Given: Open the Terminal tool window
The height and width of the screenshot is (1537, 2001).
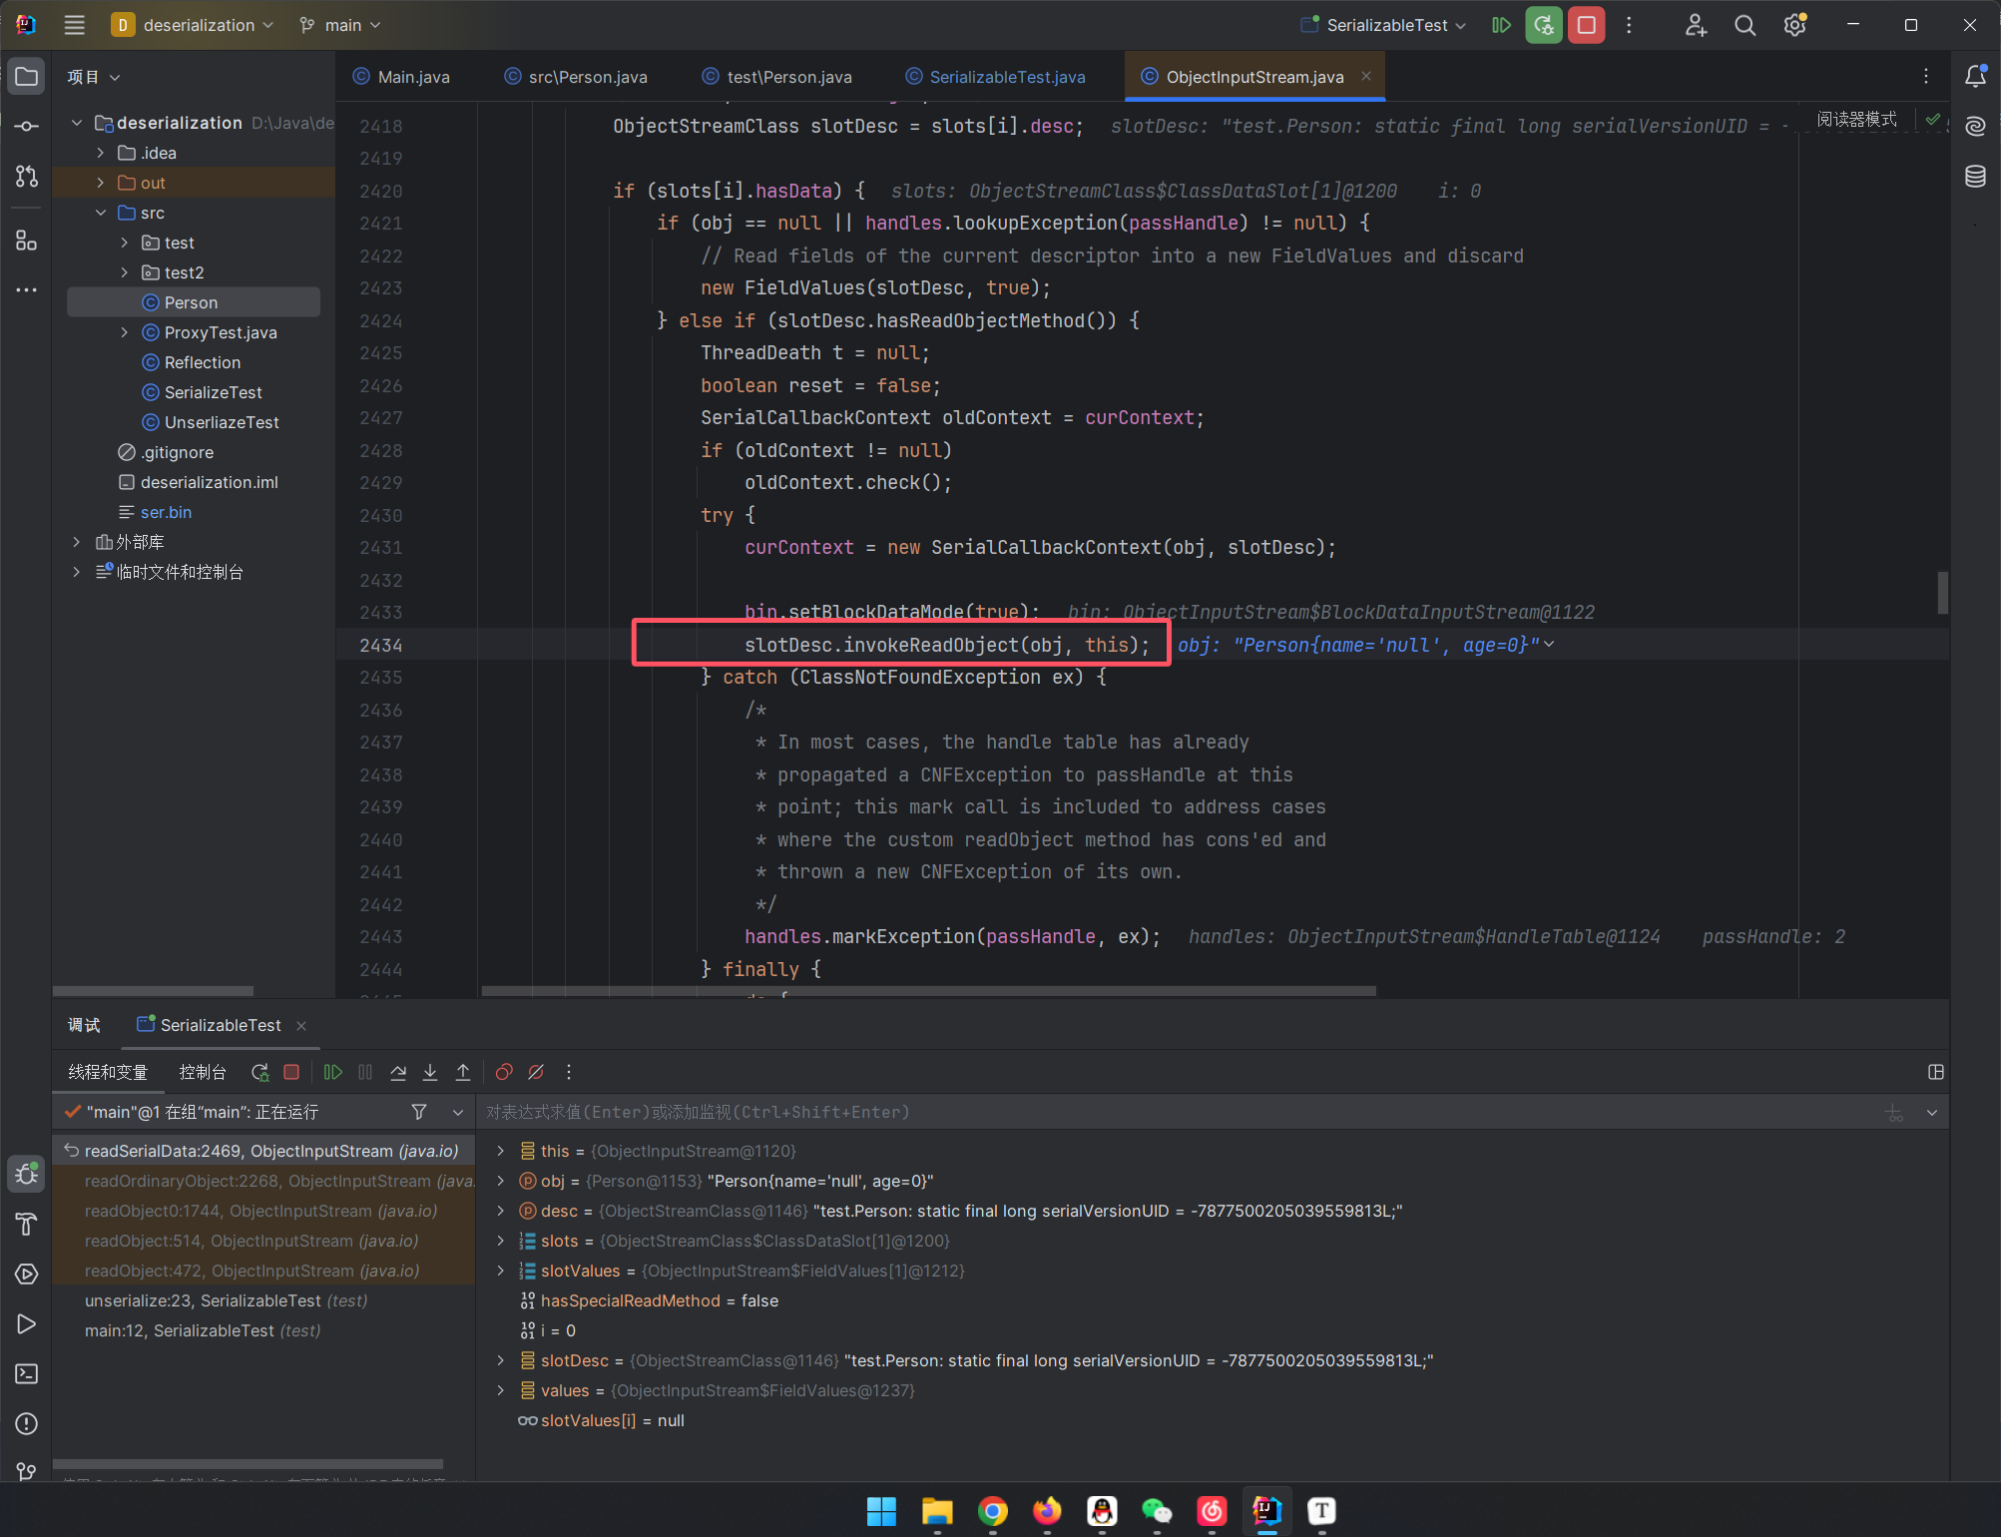Looking at the screenshot, I should (x=27, y=1374).
